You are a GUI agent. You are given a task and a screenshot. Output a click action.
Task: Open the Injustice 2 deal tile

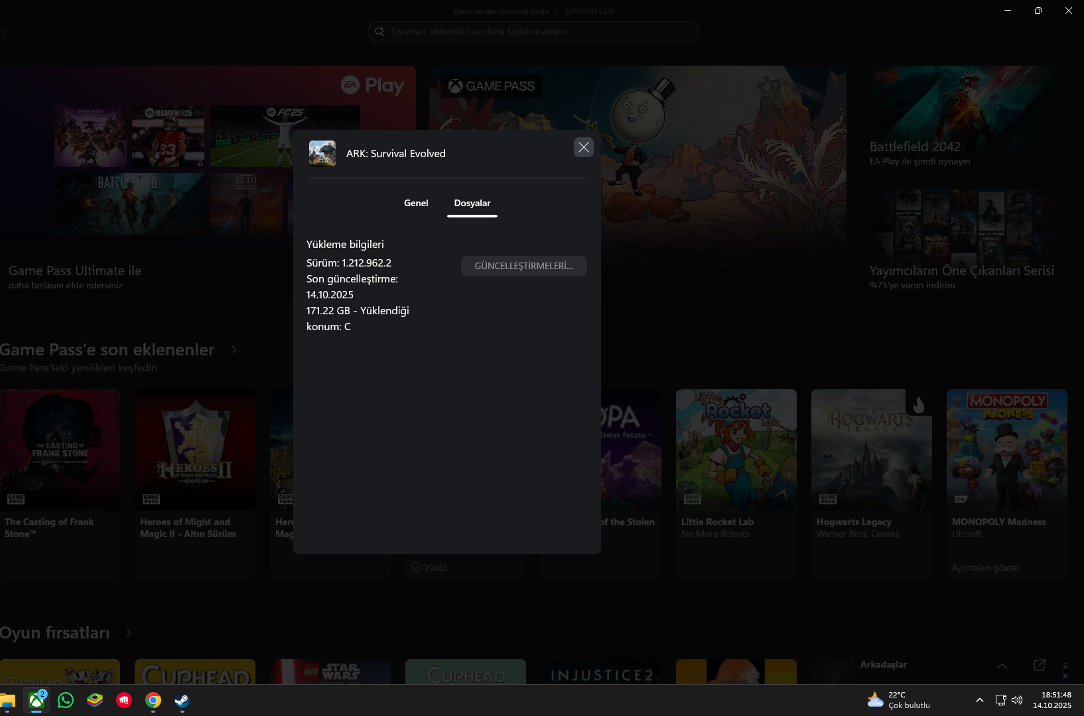[601, 672]
